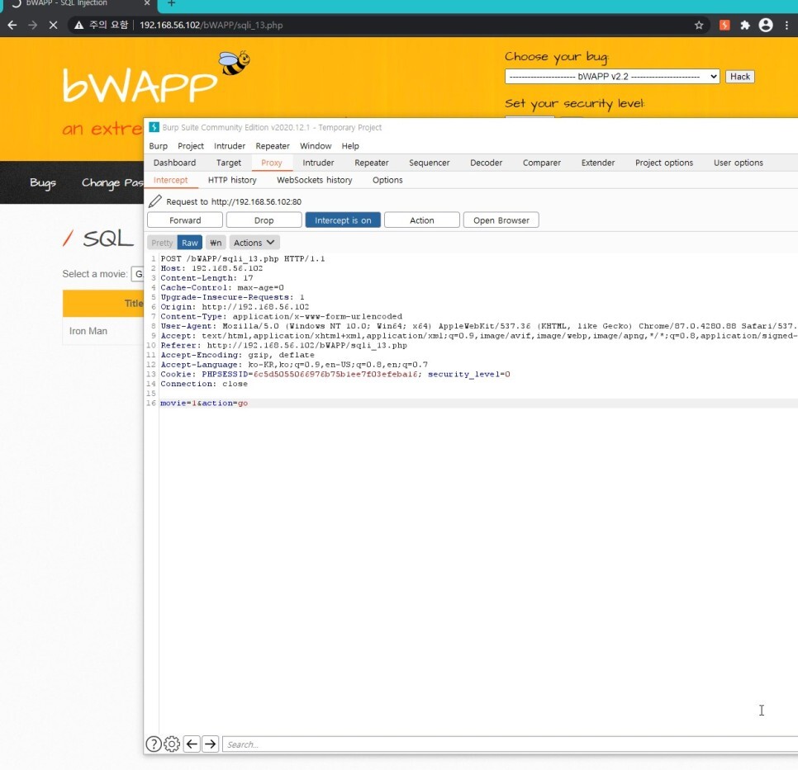Select the Intercept sub-tab
The image size is (798, 770).
click(x=170, y=180)
